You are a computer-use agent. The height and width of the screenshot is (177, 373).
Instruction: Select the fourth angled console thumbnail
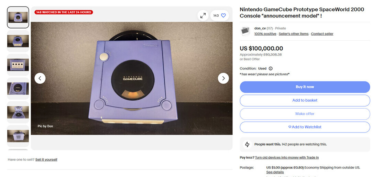point(18,88)
